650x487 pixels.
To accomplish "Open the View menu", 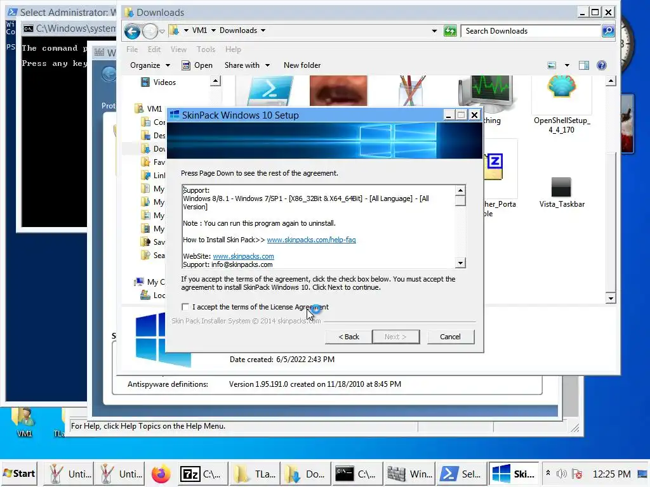I will (178, 49).
